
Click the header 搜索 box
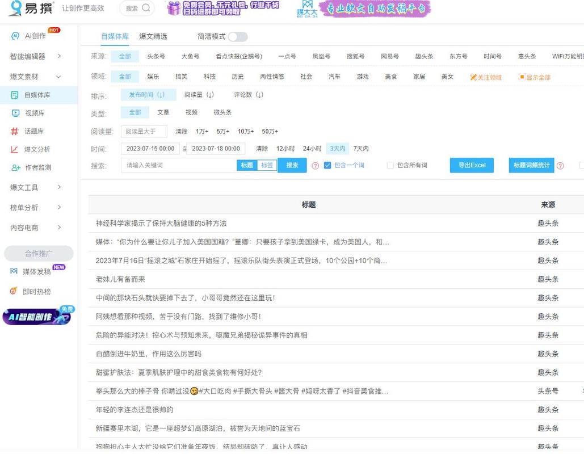point(137,8)
